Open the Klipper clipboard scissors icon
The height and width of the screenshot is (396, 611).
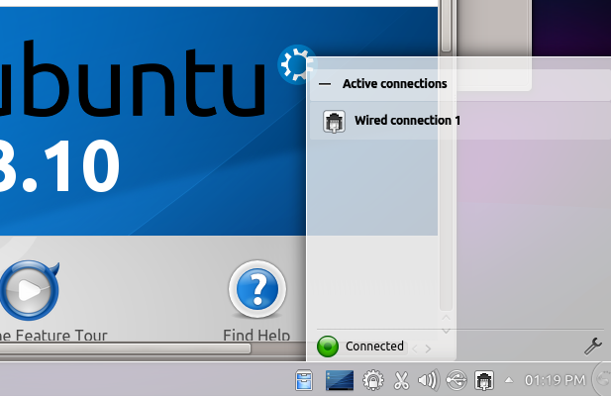point(401,380)
